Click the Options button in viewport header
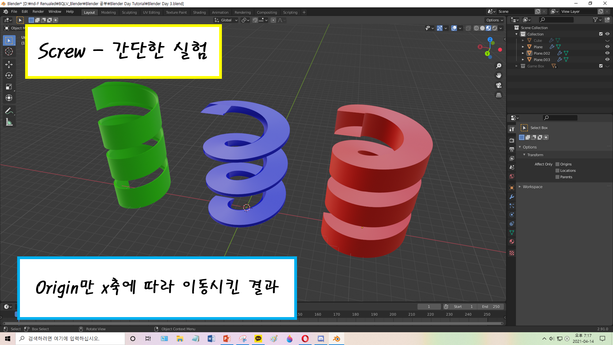The image size is (613, 345). click(x=494, y=20)
